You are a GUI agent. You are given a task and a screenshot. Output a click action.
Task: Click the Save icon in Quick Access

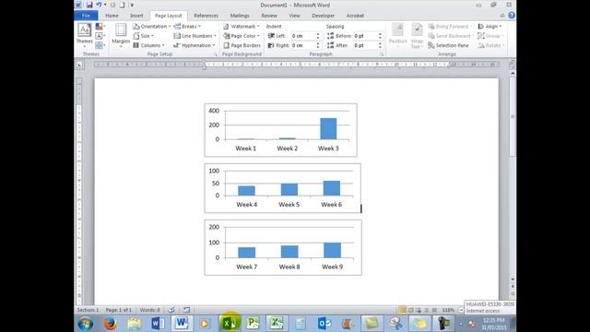(89, 5)
